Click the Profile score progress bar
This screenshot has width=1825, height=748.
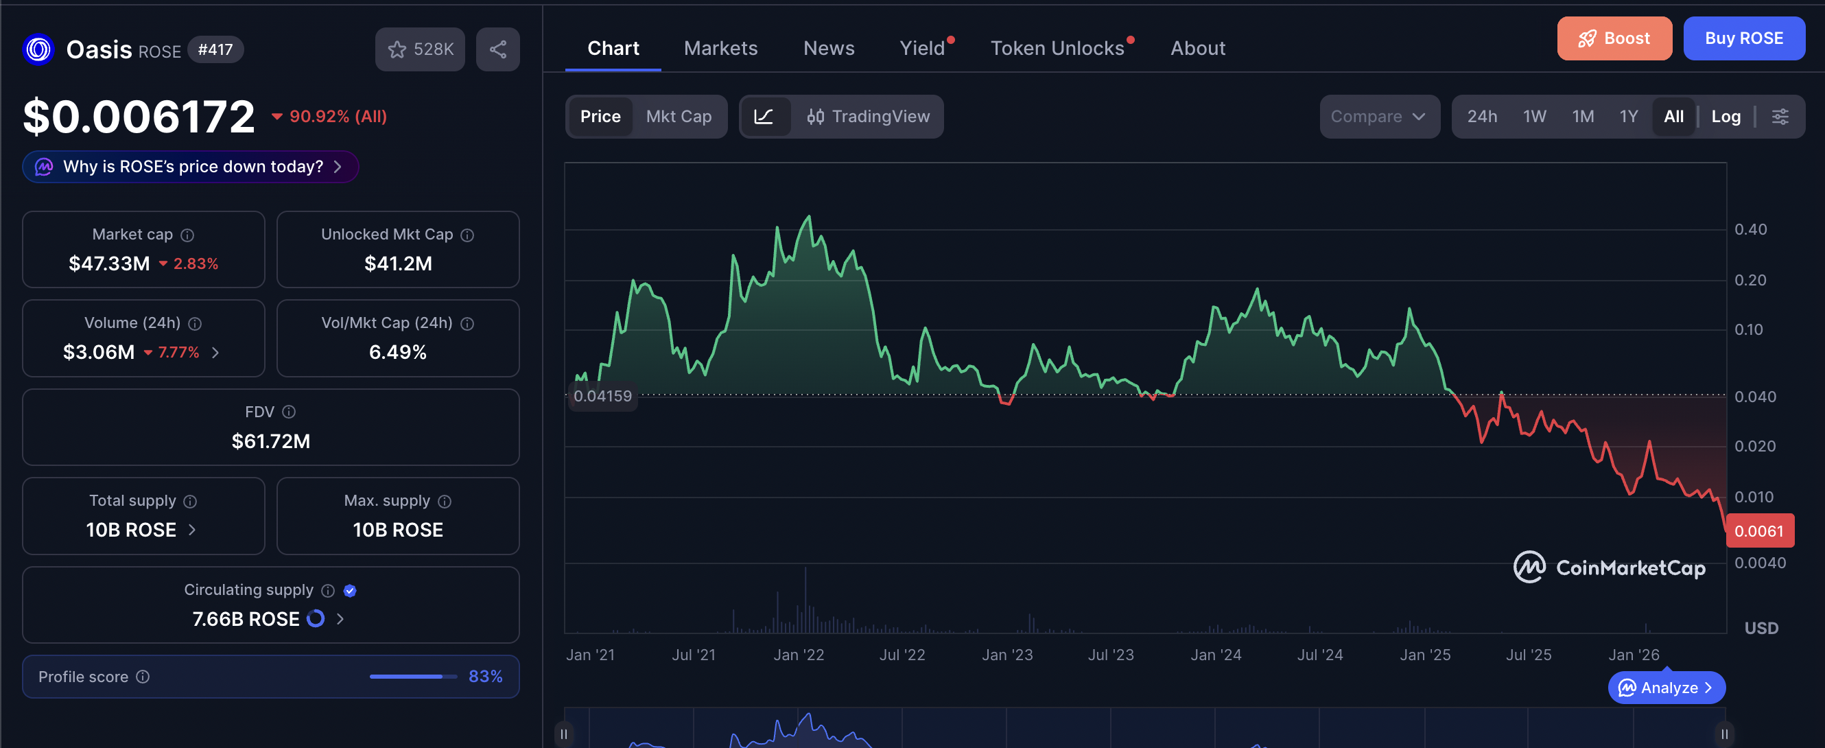[414, 677]
